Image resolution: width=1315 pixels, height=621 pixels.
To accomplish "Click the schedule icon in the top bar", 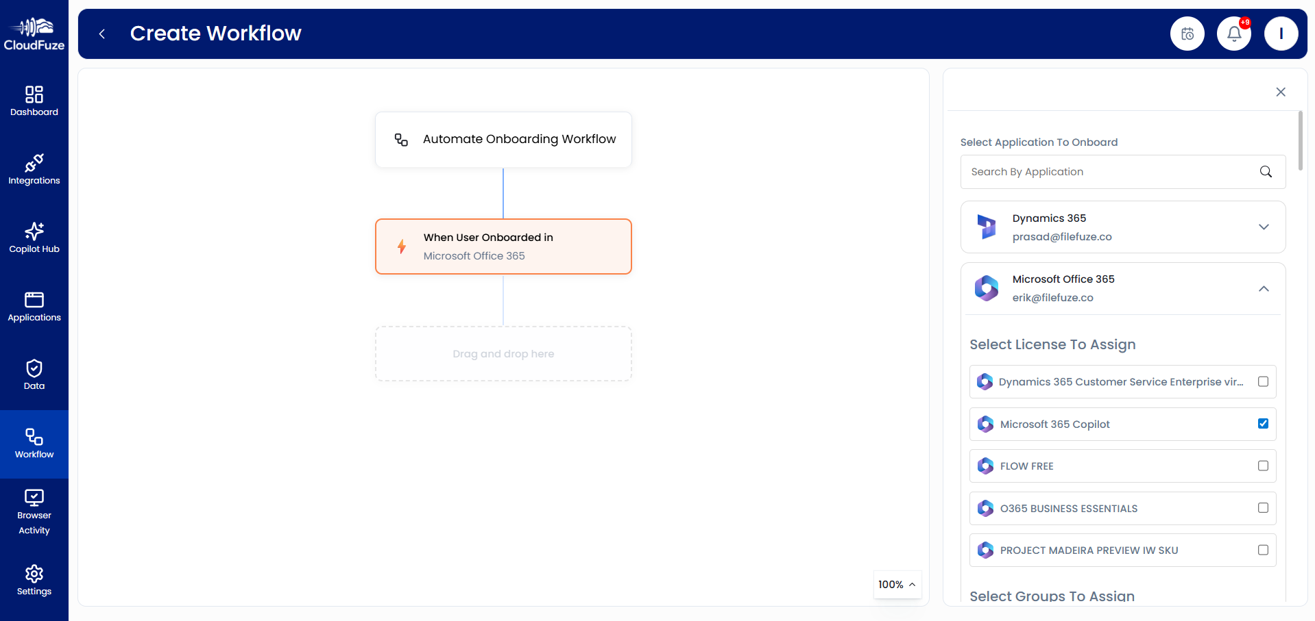I will click(x=1187, y=33).
